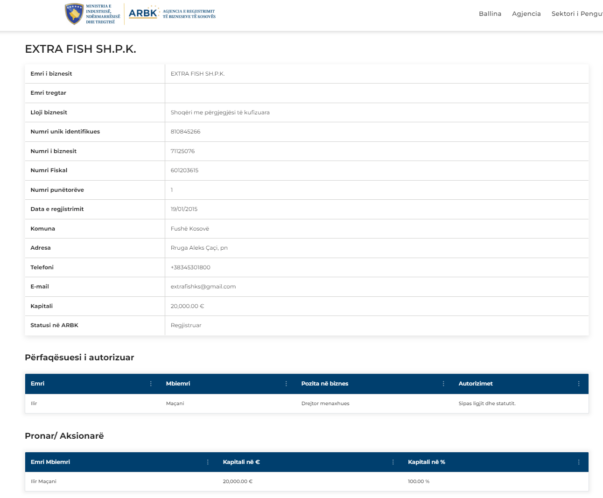The width and height of the screenshot is (603, 498).
Task: Click registration date 19/01/2015
Action: (184, 209)
